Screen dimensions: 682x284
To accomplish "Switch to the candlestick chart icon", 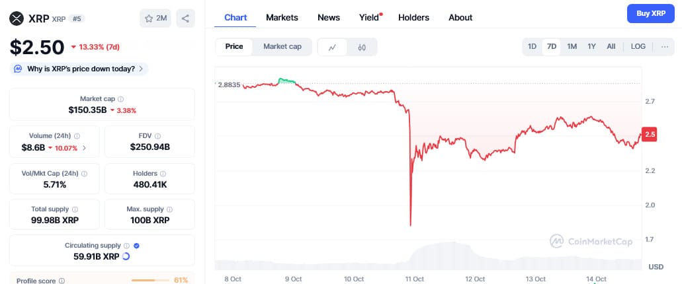I will coord(362,47).
